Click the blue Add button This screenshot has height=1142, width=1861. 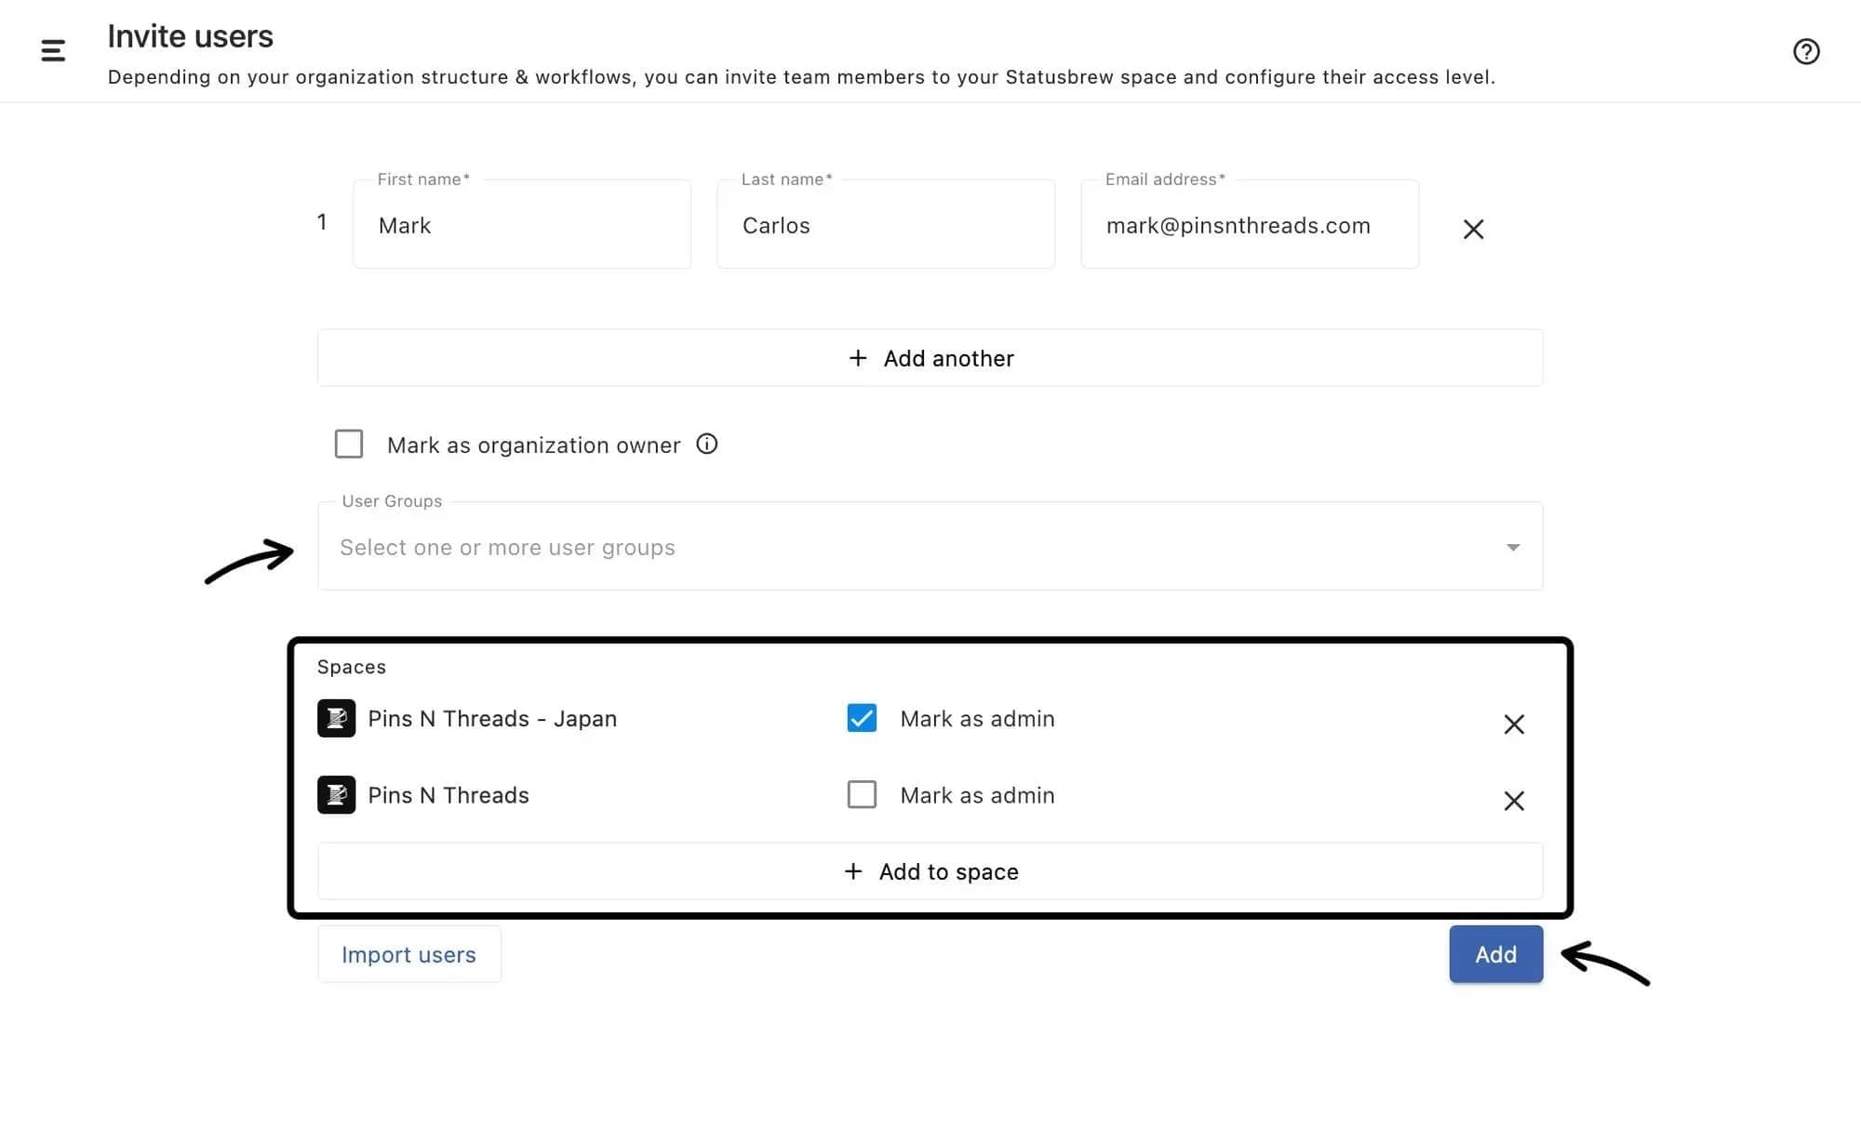tap(1495, 953)
